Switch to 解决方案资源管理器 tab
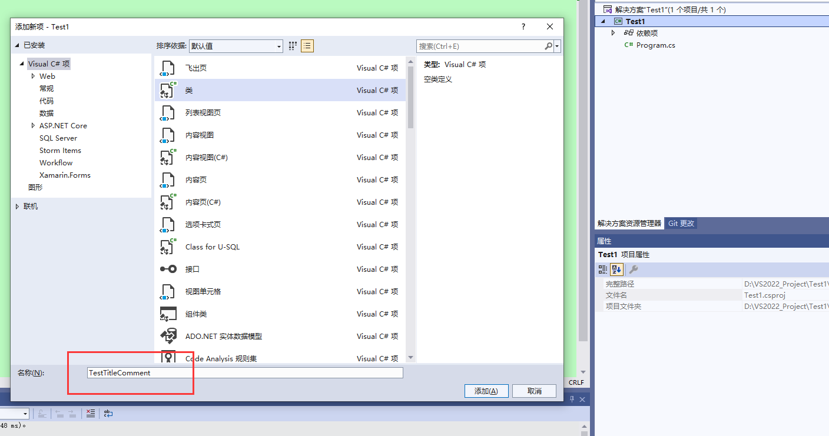Image resolution: width=829 pixels, height=436 pixels. 629,224
